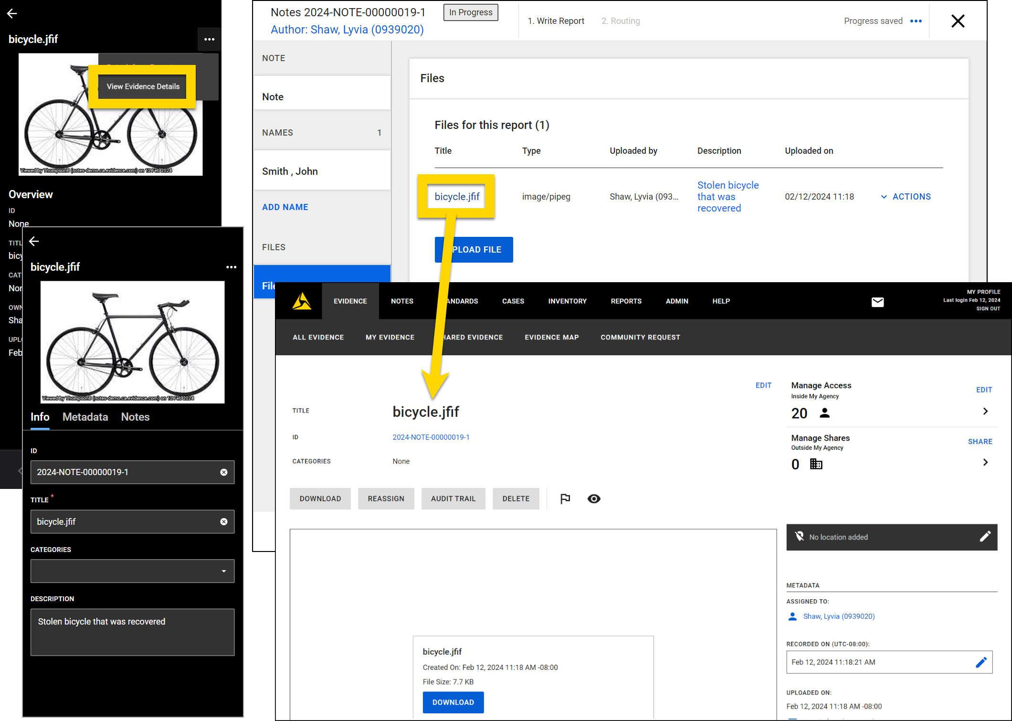1012x721 pixels.
Task: Open the mail envelope icon
Action: (x=877, y=302)
